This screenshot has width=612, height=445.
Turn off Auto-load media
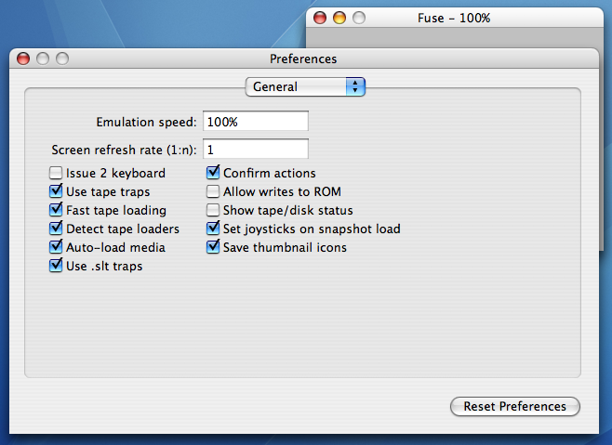56,248
